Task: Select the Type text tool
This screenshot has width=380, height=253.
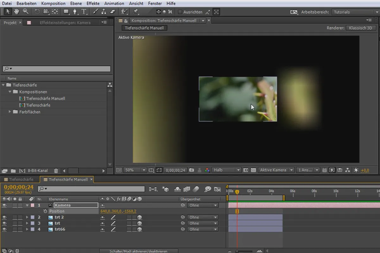Action: 84,12
